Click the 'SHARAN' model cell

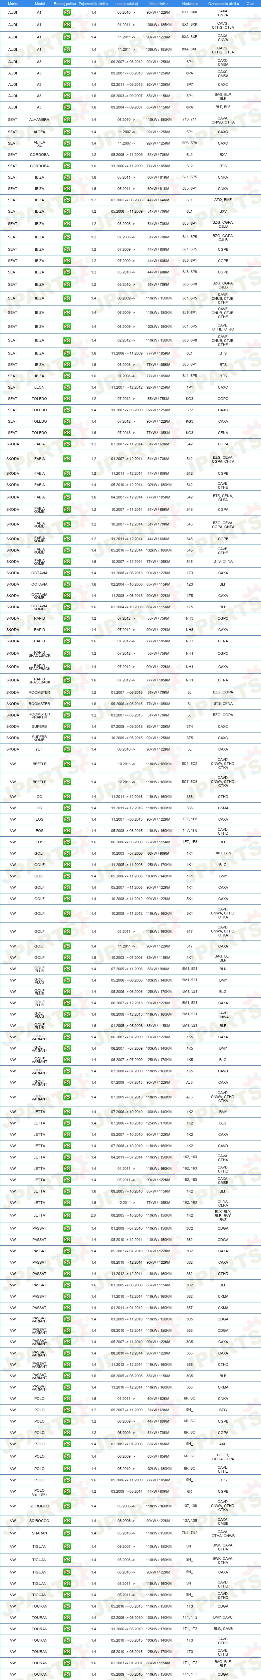click(x=39, y=1533)
